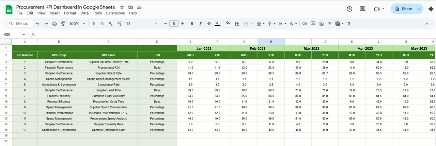Print the spreadsheet

coord(54,23)
